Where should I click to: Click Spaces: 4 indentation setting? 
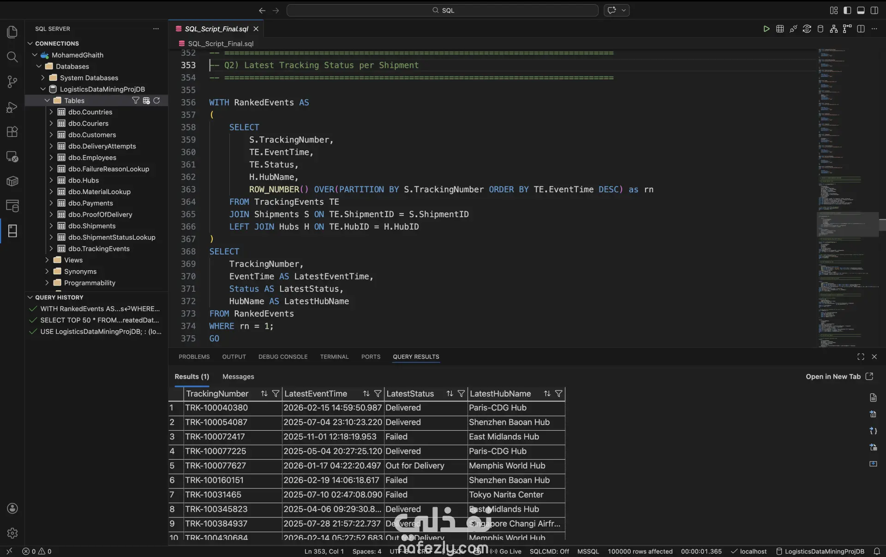[x=366, y=551]
